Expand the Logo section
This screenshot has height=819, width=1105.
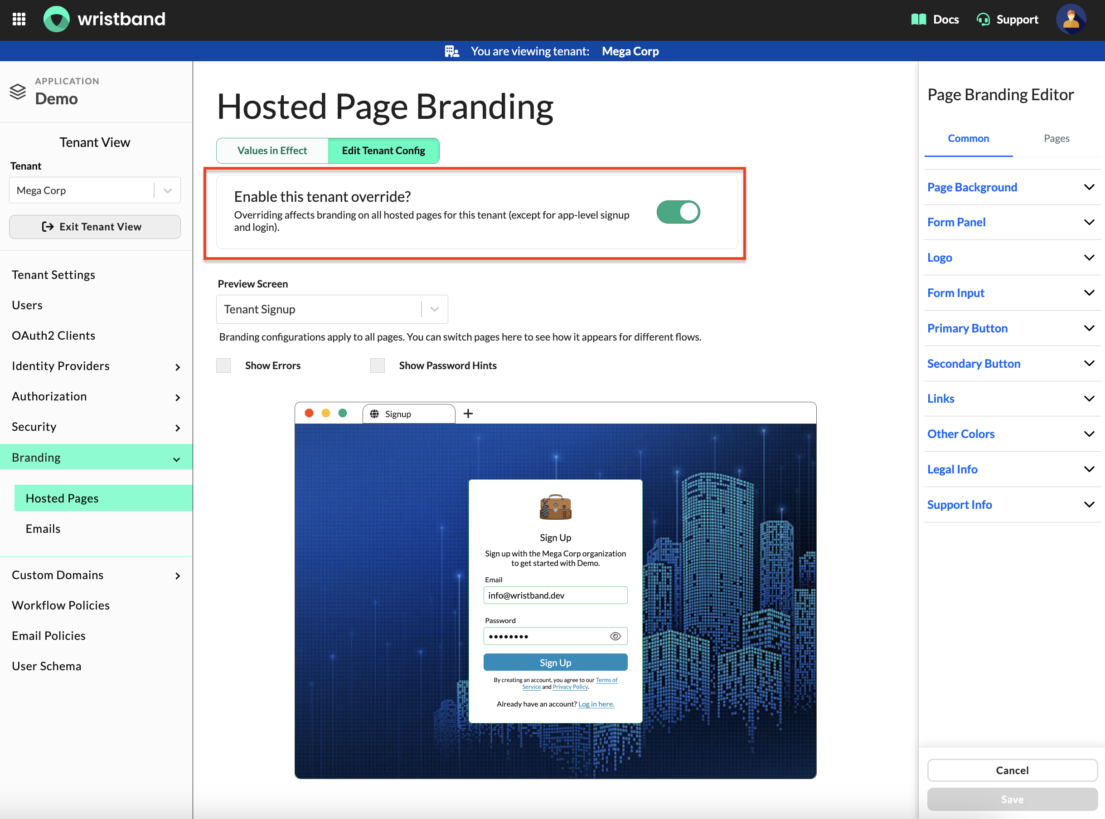click(1012, 257)
